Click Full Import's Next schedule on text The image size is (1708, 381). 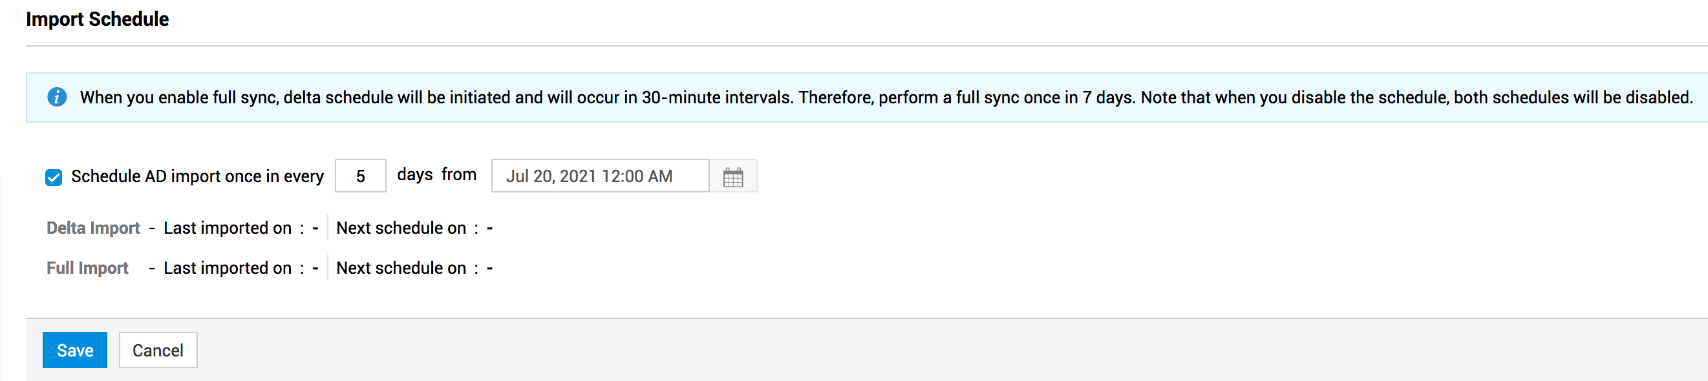click(401, 268)
